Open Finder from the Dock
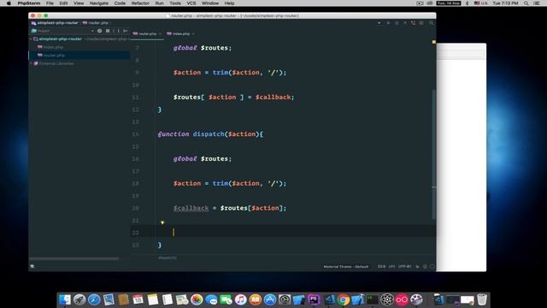This screenshot has height=308, width=547. [65, 299]
